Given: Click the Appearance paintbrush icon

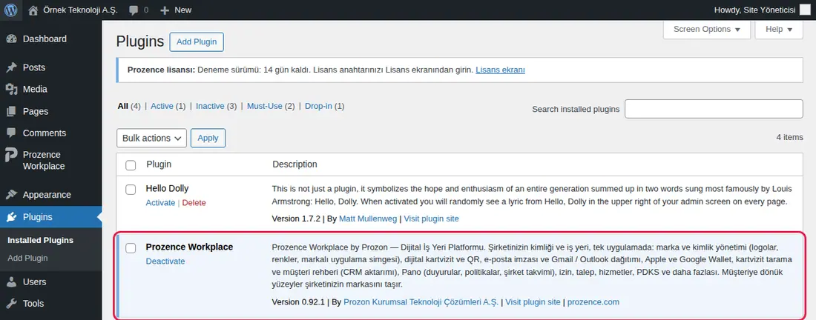Looking at the screenshot, I should click(11, 195).
